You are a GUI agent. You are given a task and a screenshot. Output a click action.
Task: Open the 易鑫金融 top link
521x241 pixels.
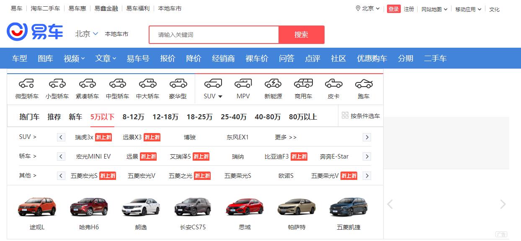click(x=106, y=8)
